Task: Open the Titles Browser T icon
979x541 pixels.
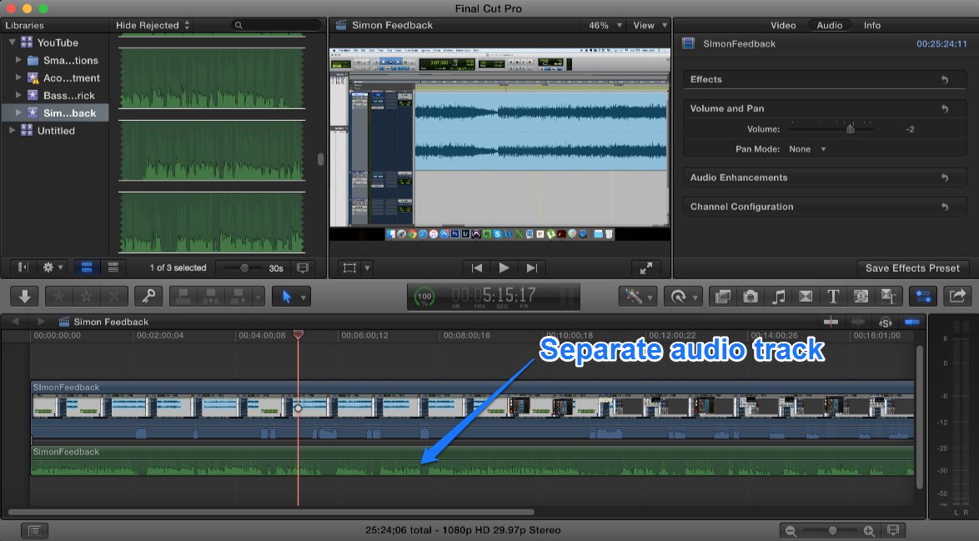Action: point(833,297)
